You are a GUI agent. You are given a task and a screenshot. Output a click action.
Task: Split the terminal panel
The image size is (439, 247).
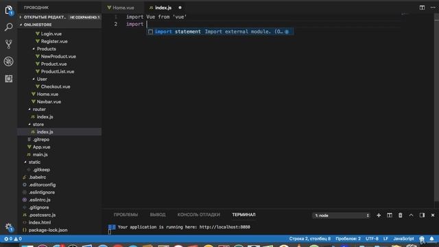pos(390,215)
